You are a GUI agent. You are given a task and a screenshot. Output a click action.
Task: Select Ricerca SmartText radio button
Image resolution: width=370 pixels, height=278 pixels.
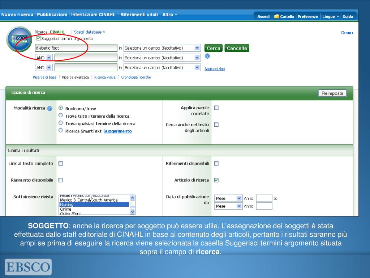[61, 130]
